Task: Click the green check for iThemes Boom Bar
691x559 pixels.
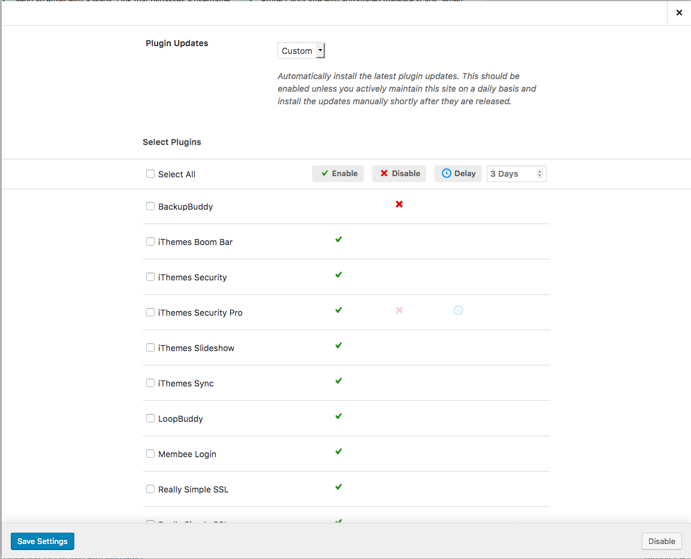Action: pyautogui.click(x=339, y=239)
